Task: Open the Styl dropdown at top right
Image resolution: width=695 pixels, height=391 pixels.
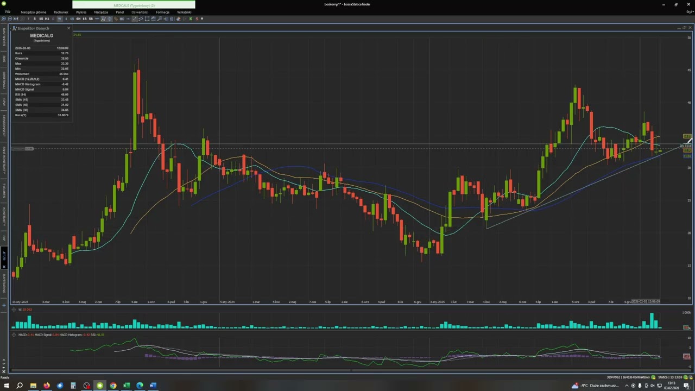Action: pos(690,11)
